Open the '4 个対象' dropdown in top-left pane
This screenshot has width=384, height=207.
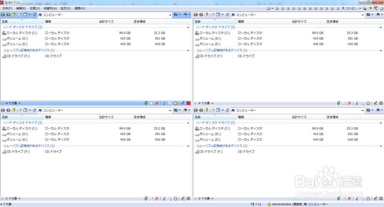tap(20, 103)
